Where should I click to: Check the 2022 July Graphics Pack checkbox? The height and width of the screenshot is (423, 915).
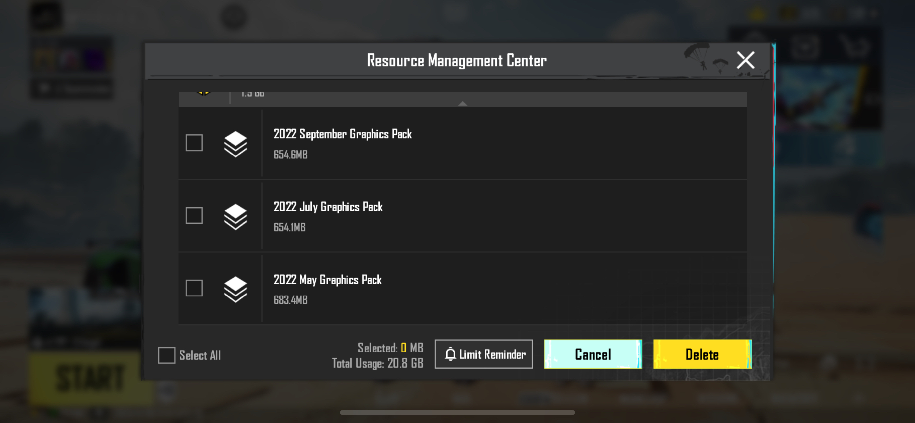pyautogui.click(x=194, y=215)
